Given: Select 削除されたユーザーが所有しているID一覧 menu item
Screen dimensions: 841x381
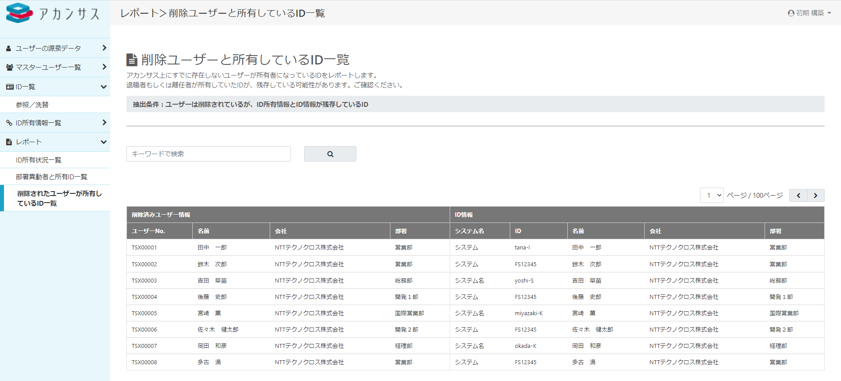Looking at the screenshot, I should (x=55, y=198).
